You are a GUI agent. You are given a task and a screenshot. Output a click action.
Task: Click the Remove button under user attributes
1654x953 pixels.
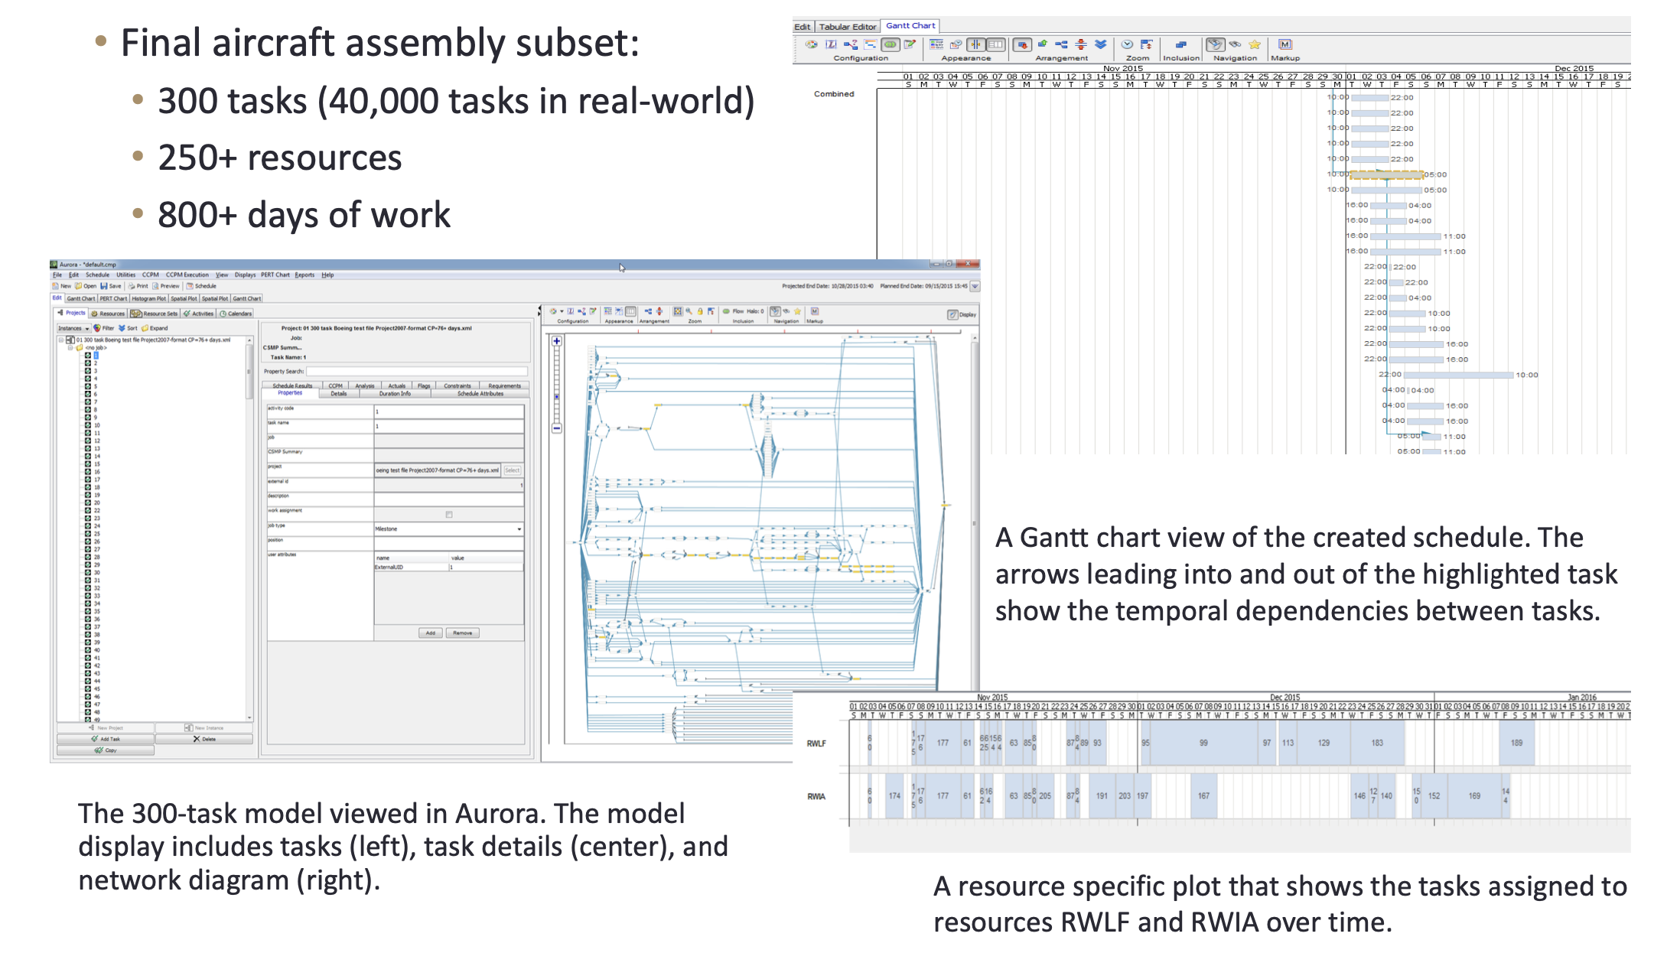tap(462, 633)
